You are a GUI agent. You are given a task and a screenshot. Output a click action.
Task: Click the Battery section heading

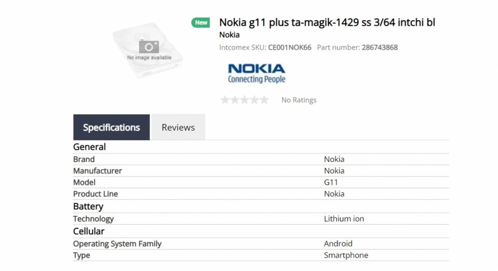(88, 206)
